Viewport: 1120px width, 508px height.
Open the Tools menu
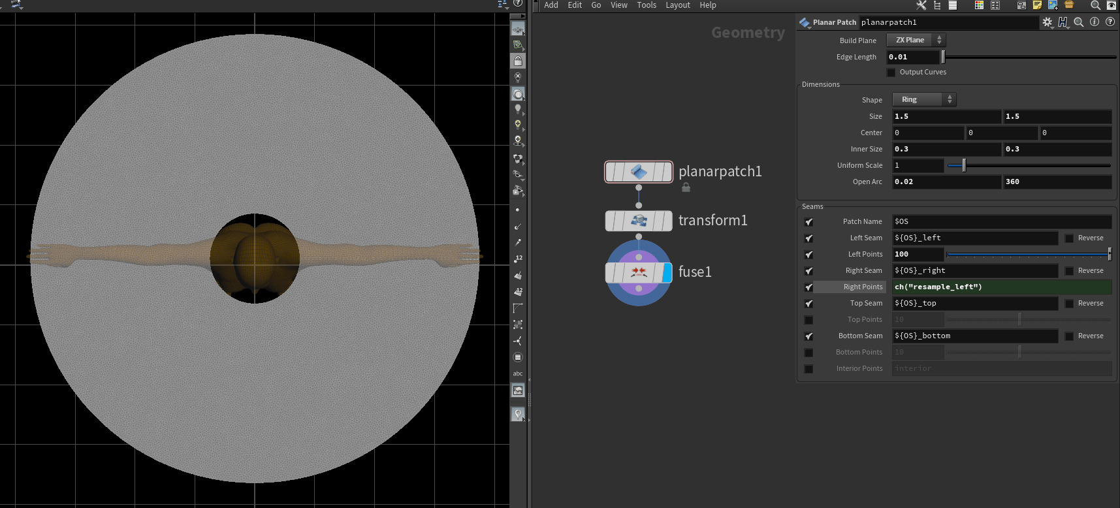647,5
